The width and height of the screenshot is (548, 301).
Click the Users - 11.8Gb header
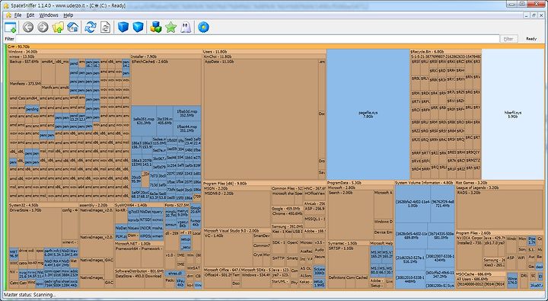point(264,52)
